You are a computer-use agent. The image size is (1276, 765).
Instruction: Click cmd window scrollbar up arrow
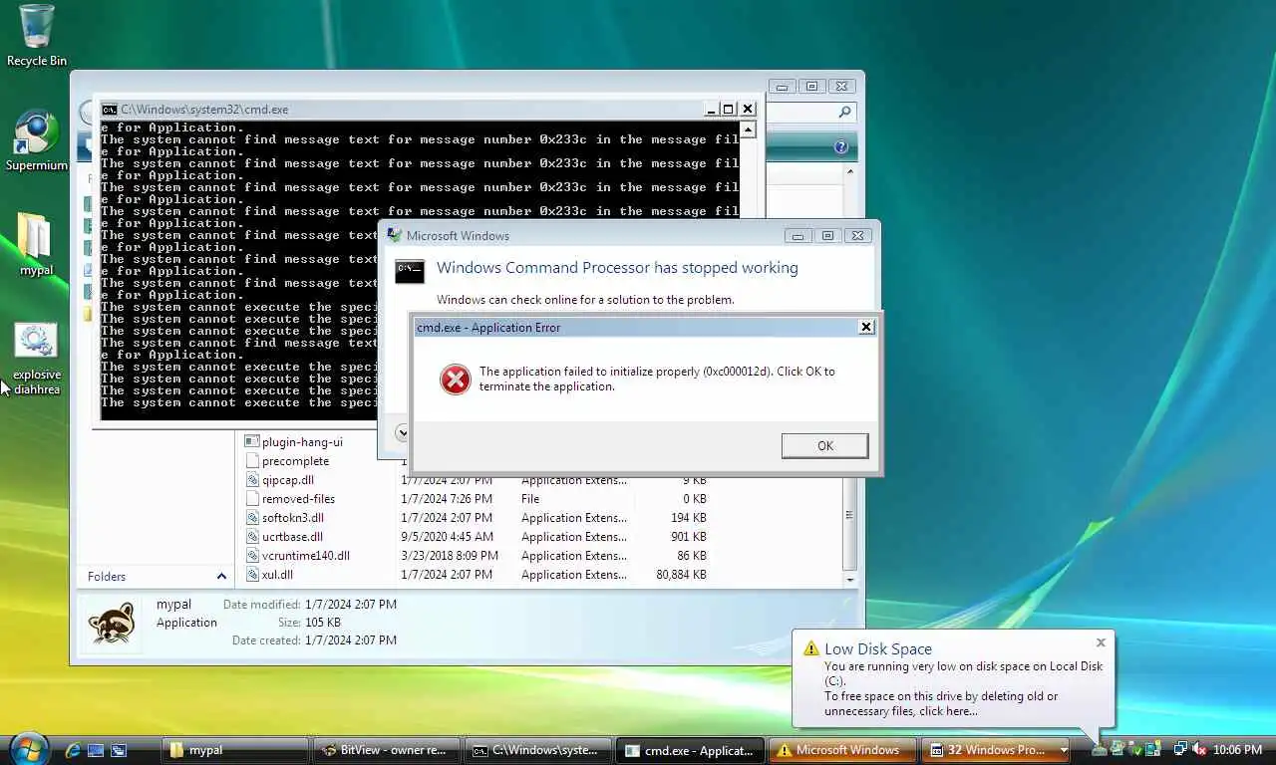point(748,129)
